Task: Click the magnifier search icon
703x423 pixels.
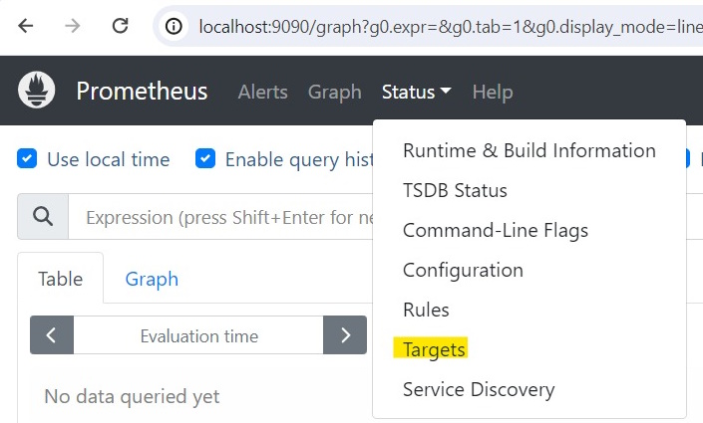Action: click(43, 217)
